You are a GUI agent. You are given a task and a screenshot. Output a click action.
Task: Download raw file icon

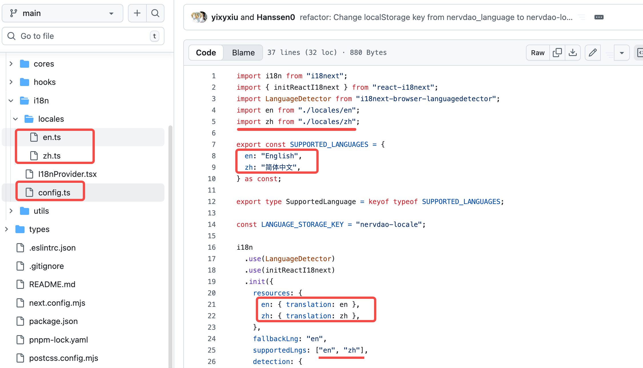click(572, 53)
